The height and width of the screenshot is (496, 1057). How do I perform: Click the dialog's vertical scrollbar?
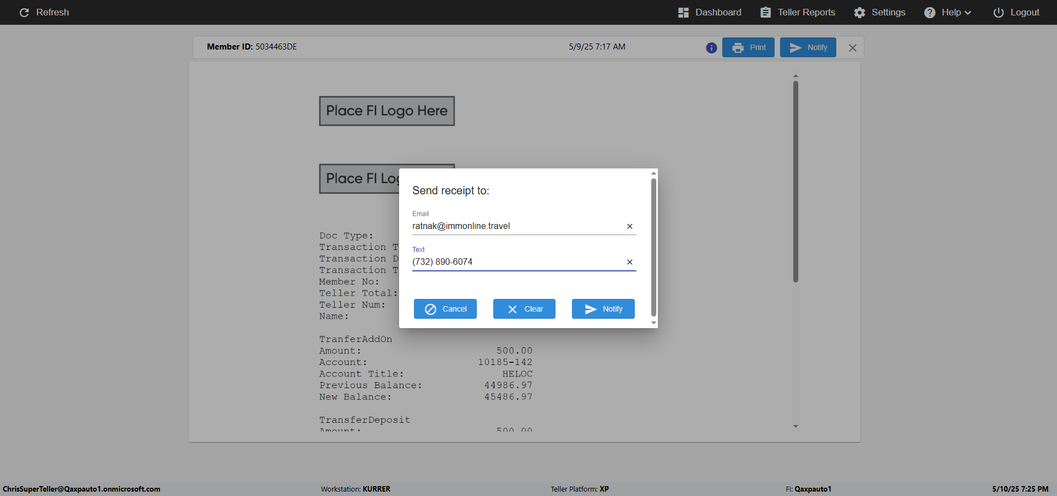653,247
